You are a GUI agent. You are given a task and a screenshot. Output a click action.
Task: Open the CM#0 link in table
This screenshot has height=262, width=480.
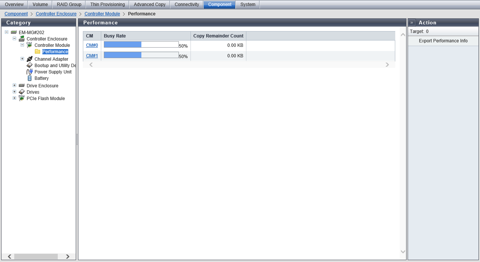[92, 45]
